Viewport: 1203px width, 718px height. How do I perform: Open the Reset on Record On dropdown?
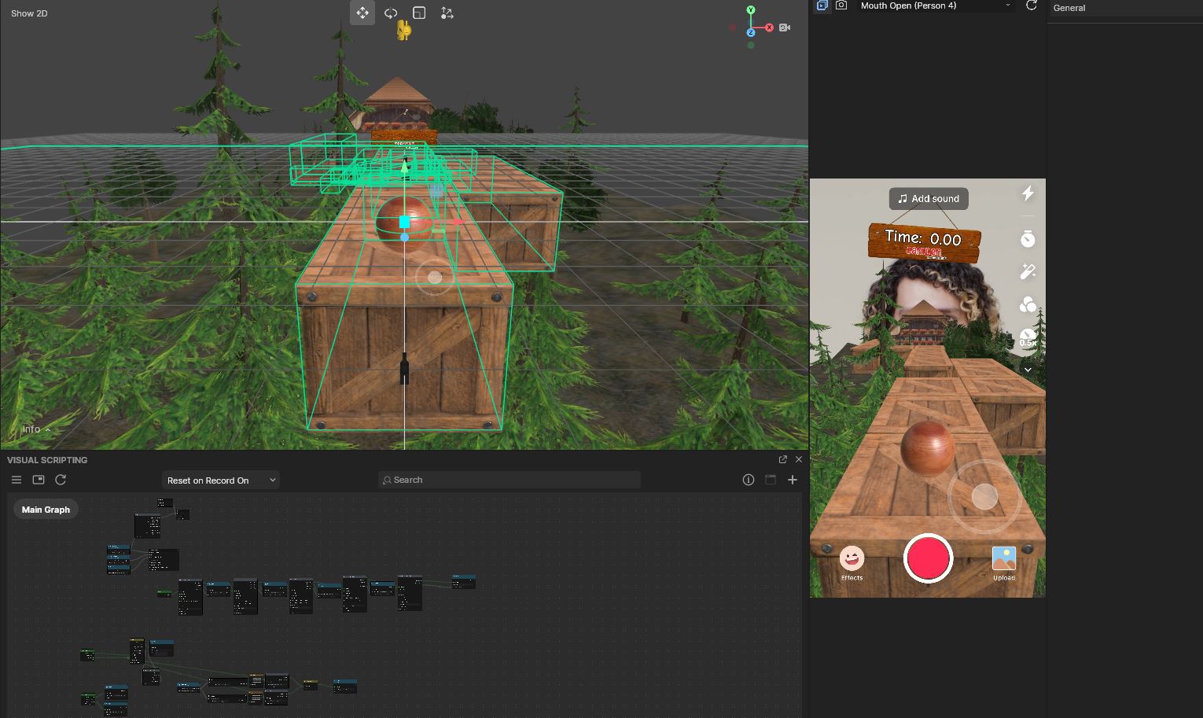coord(221,481)
